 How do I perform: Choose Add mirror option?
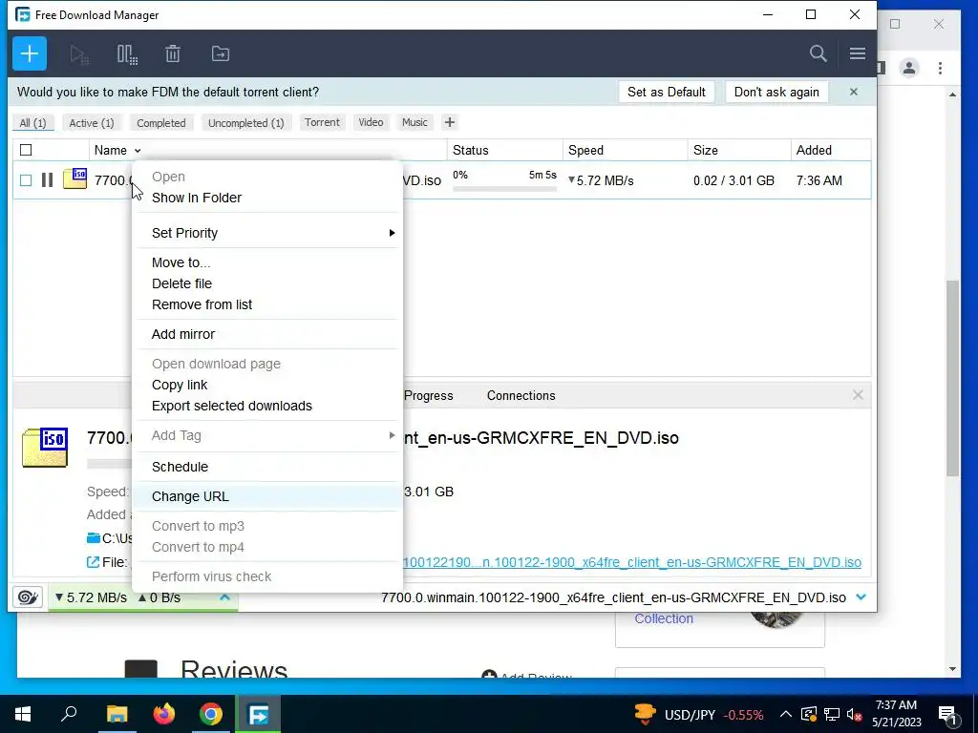tap(267, 334)
